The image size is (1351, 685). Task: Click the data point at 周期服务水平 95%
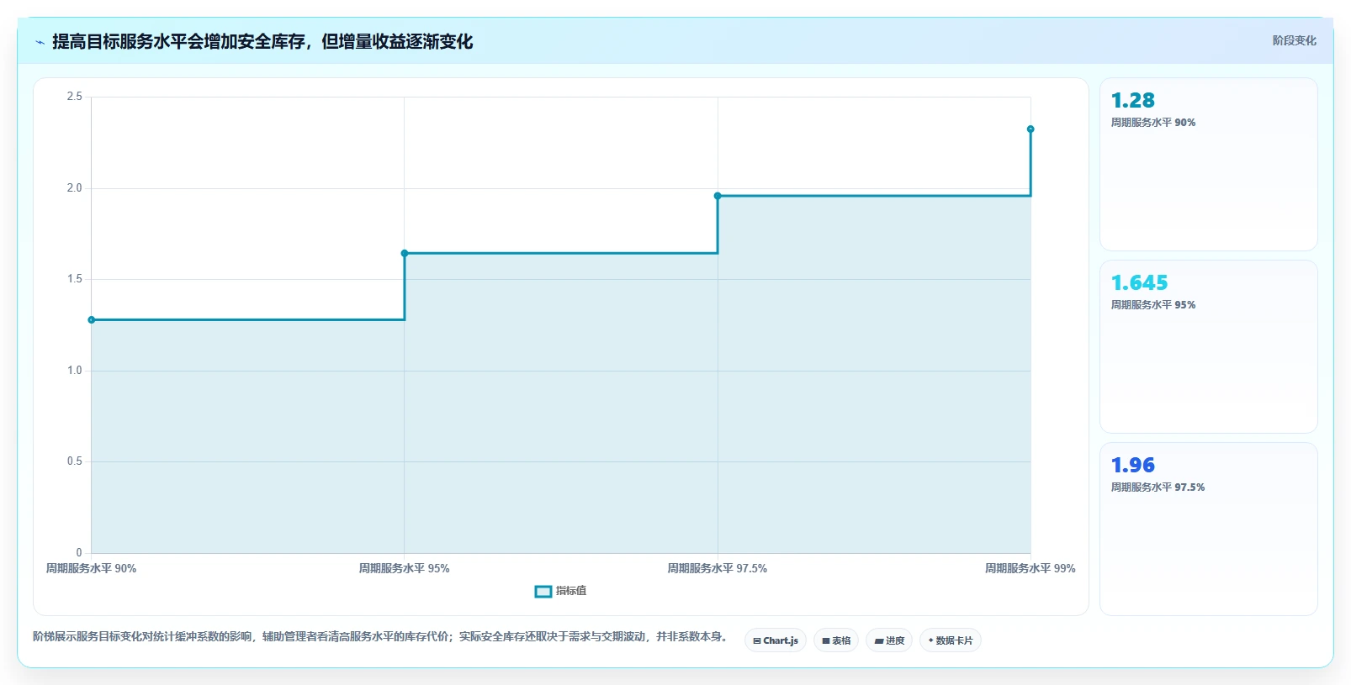point(405,253)
